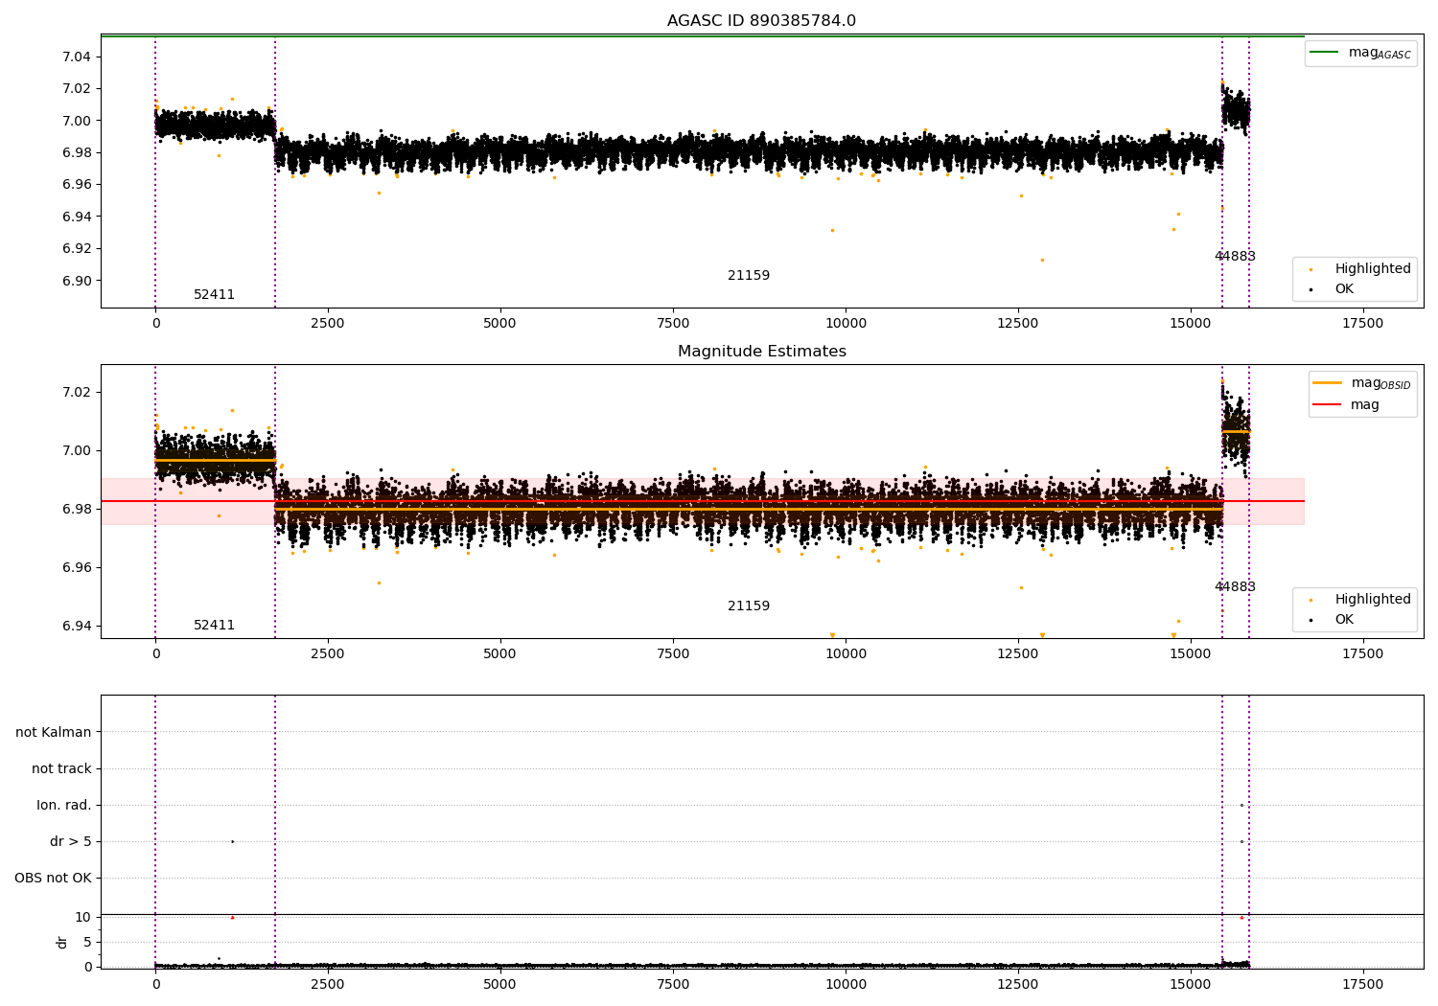1438x1006 pixels.
Task: Click the green mag AGASC legend entry
Action: click(1360, 53)
